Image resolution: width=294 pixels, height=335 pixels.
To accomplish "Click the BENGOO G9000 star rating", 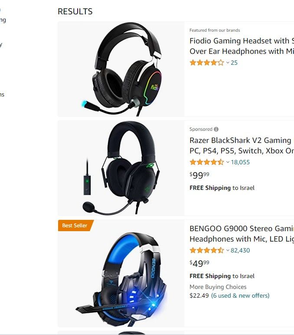I will pyautogui.click(x=207, y=250).
